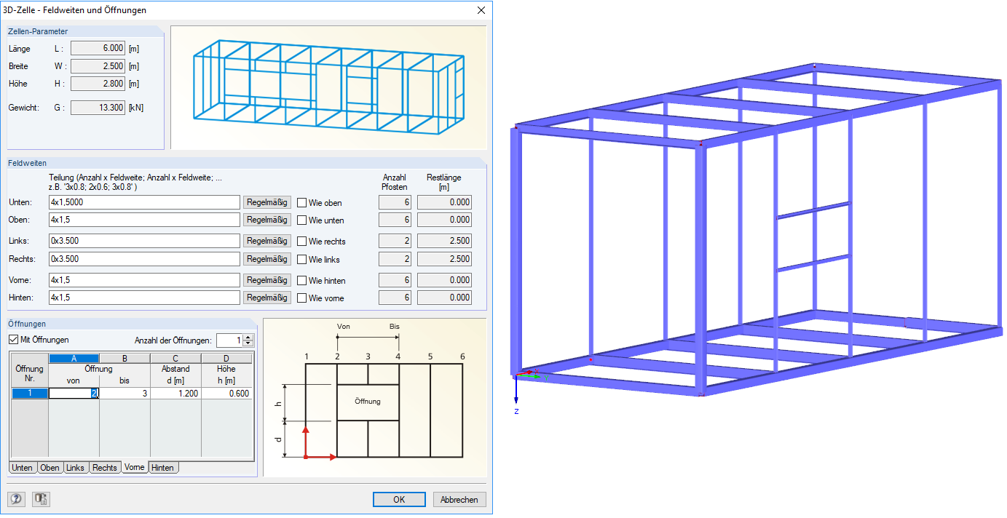Click the Gewicht G value field
Screen dimensions: 1007x518
pos(98,108)
